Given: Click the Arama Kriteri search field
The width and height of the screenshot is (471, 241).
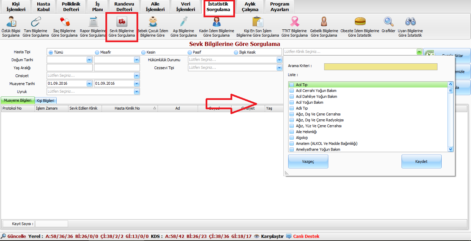Looking at the screenshot, I should tap(380, 67).
